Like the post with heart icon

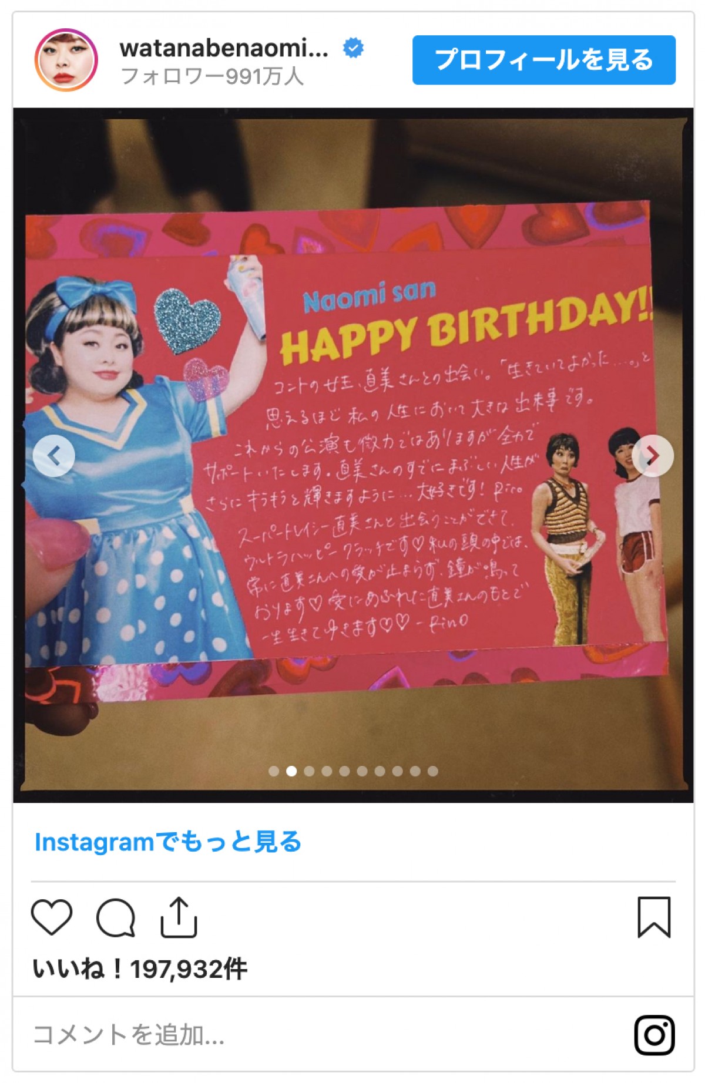point(52,917)
